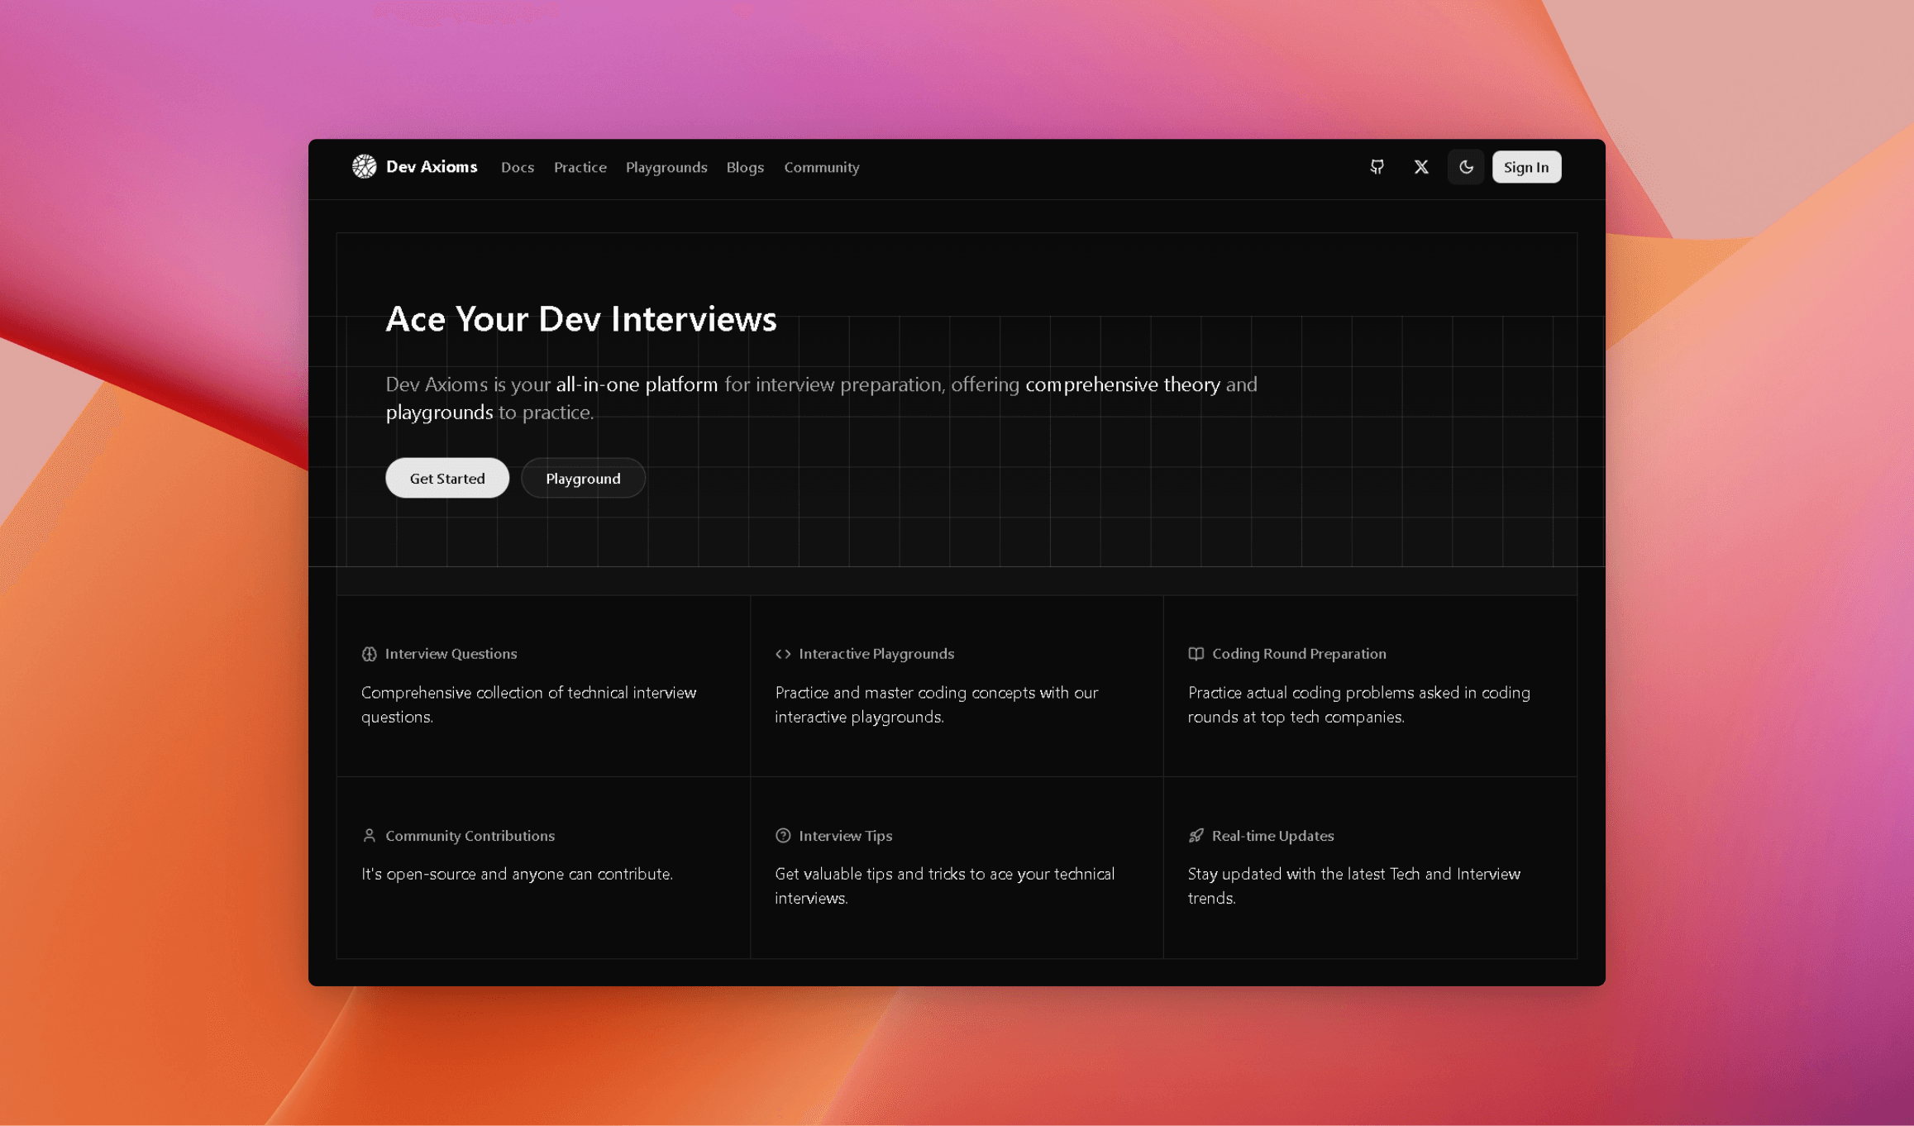The width and height of the screenshot is (1914, 1126).
Task: Open the Playgrounds navigation link
Action: 666,167
